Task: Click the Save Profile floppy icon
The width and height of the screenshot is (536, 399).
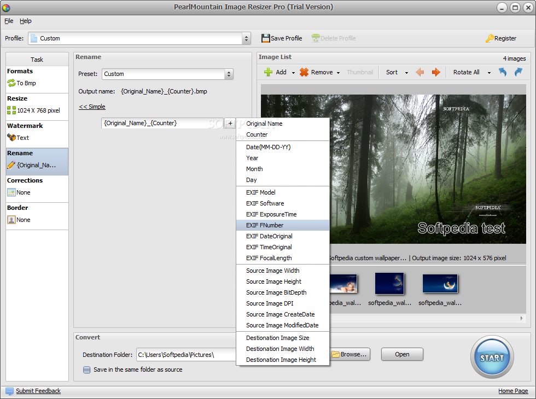Action: tap(266, 38)
